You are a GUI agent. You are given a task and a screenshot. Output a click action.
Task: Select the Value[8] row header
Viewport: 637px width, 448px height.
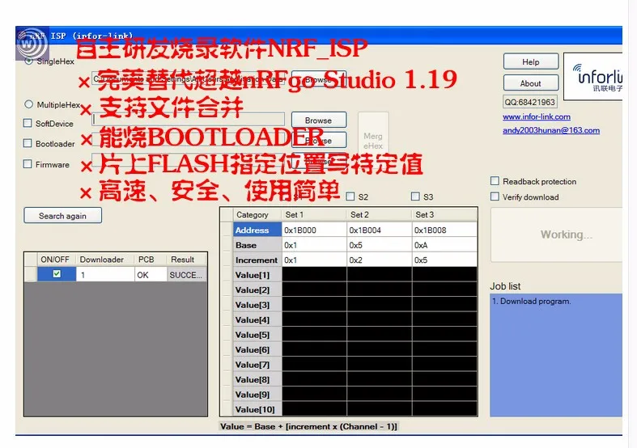tap(257, 380)
